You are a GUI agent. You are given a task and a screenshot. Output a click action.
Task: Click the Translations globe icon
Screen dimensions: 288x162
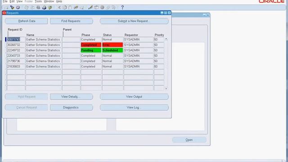pos(102,8)
